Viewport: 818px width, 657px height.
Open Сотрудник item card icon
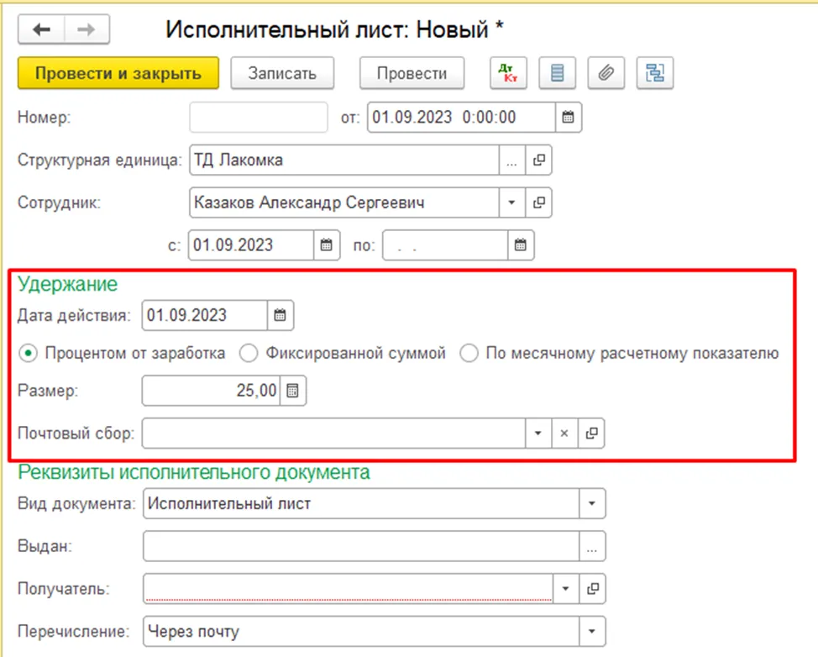(x=539, y=202)
